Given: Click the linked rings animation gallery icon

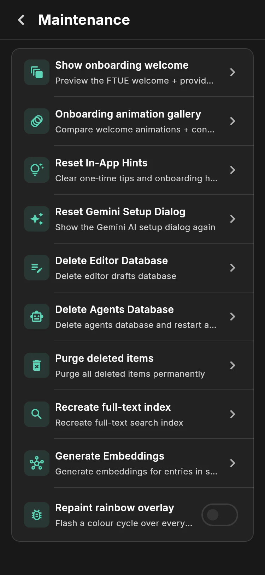Looking at the screenshot, I should tap(37, 121).
